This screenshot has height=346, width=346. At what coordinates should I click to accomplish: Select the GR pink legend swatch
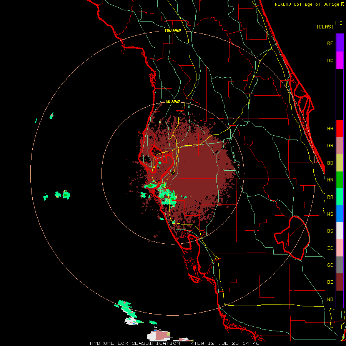click(x=339, y=146)
